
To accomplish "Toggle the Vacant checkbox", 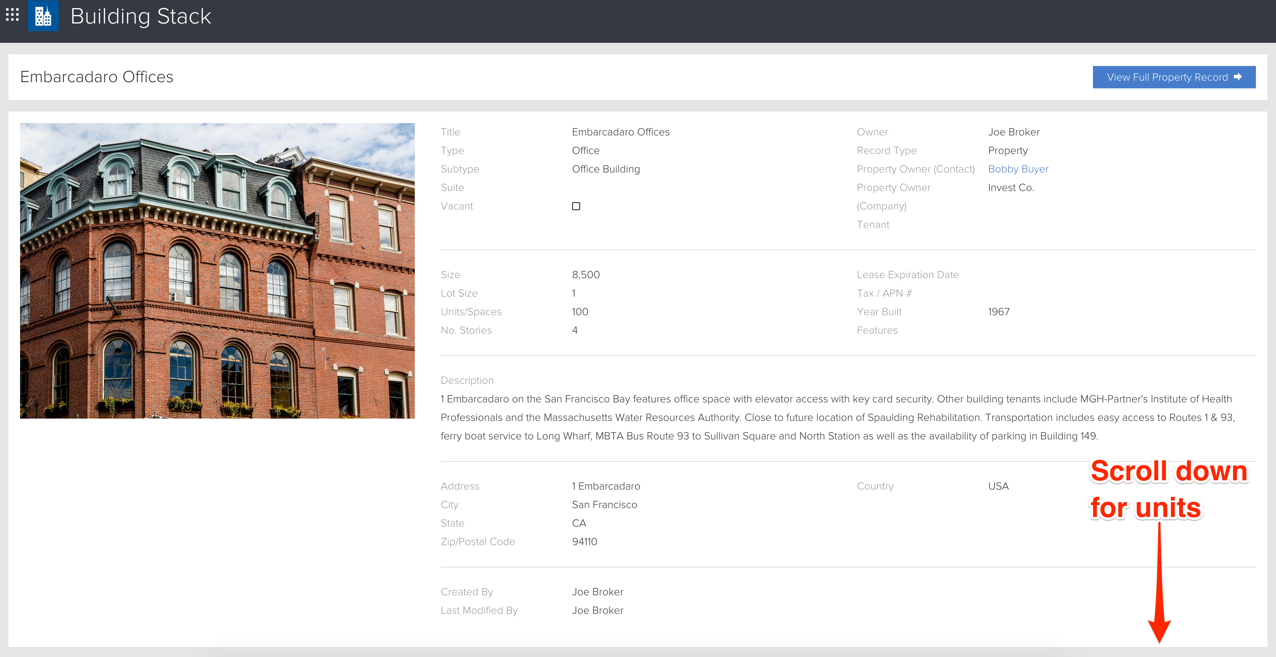I will pos(575,206).
